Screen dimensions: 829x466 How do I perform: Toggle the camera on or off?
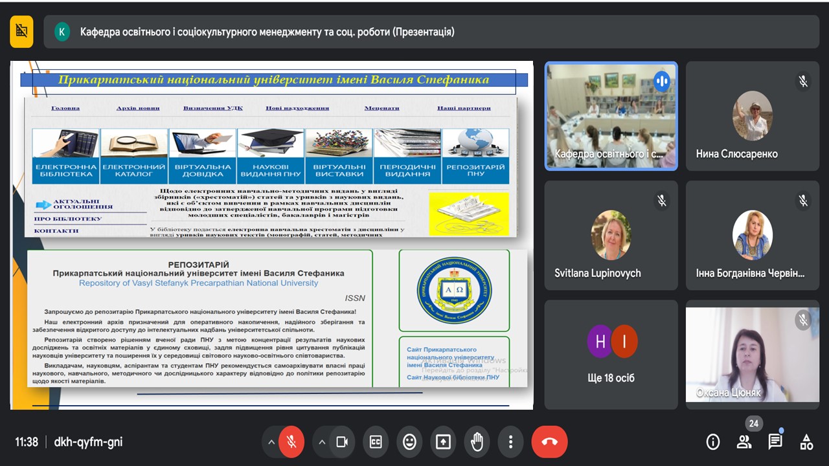pyautogui.click(x=342, y=442)
